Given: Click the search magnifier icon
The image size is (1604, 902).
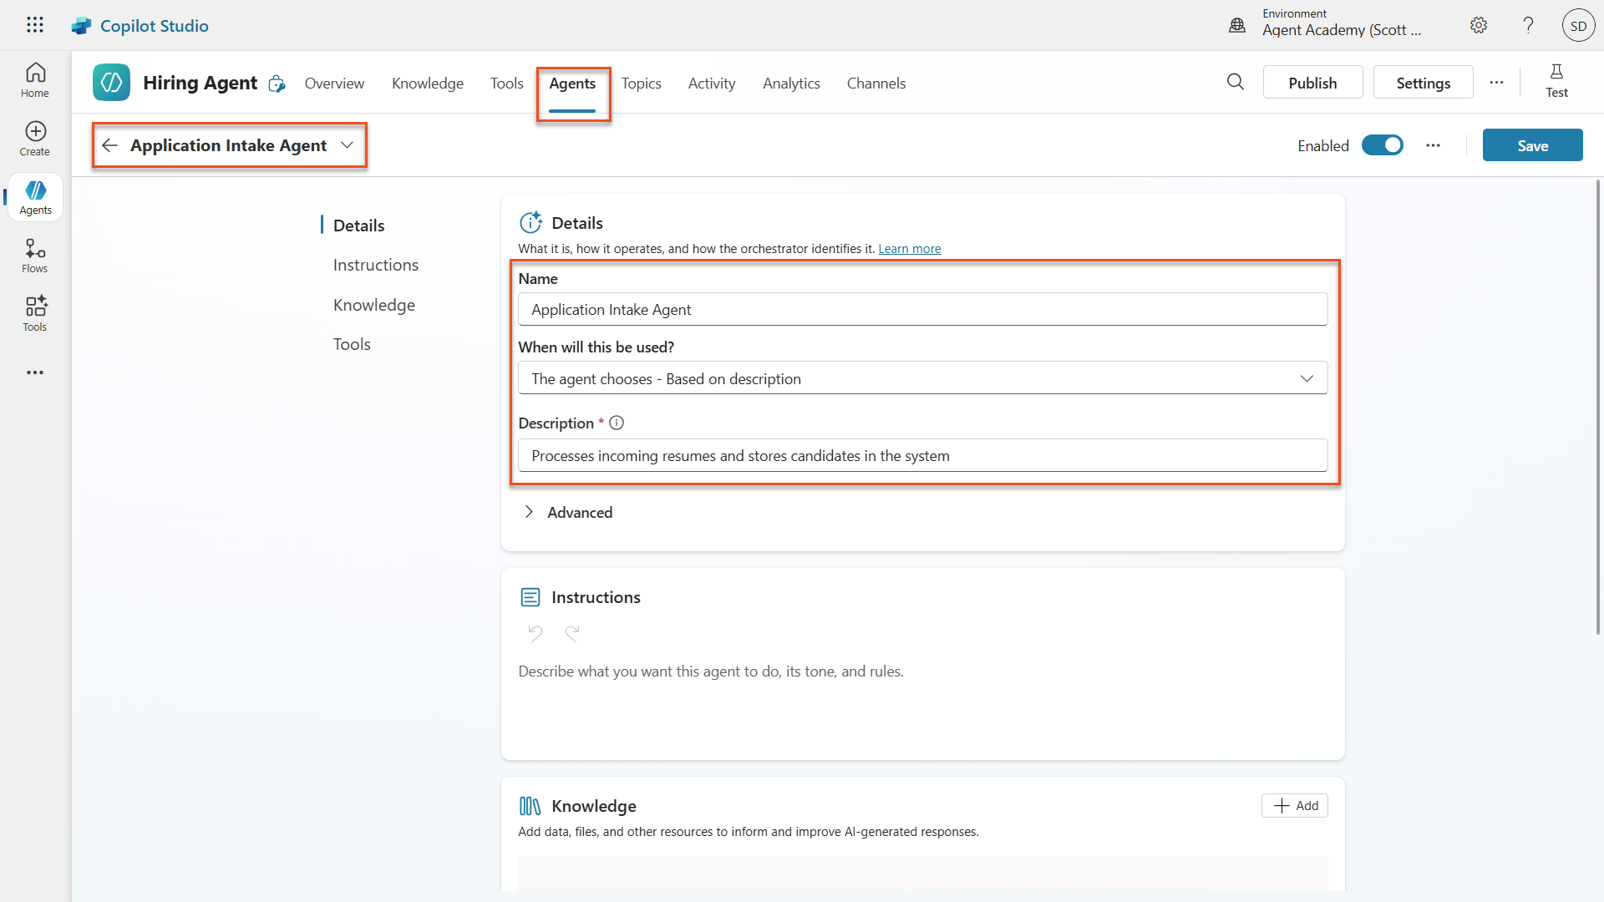Looking at the screenshot, I should tap(1236, 82).
